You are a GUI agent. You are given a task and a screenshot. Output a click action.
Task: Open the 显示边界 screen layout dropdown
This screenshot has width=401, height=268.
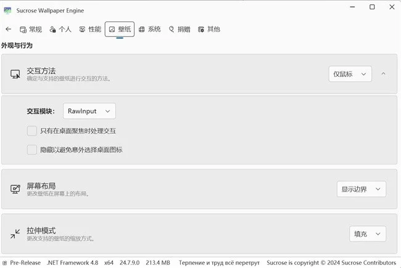[362, 189]
